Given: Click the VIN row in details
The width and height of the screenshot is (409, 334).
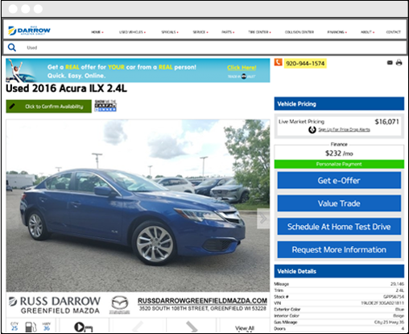Looking at the screenshot, I should [339, 303].
